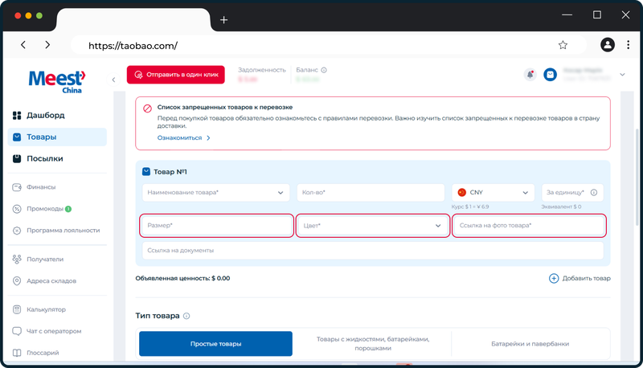Click the Дашборд grid icon
The height and width of the screenshot is (368, 643).
[x=17, y=116]
